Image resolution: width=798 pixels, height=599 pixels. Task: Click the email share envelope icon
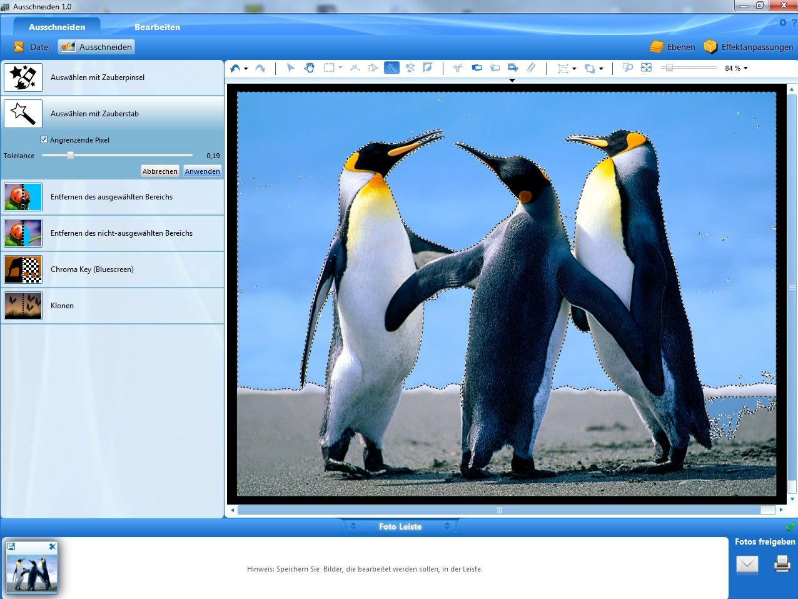747,565
